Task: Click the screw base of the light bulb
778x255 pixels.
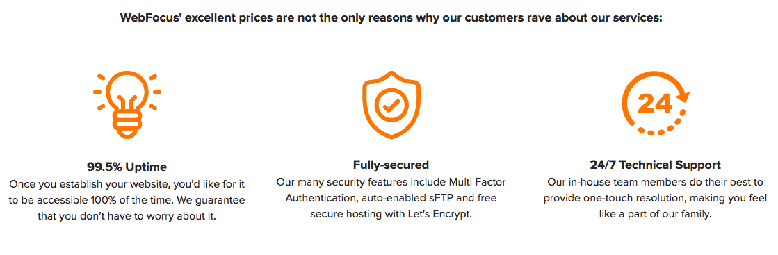Action: pos(127,126)
